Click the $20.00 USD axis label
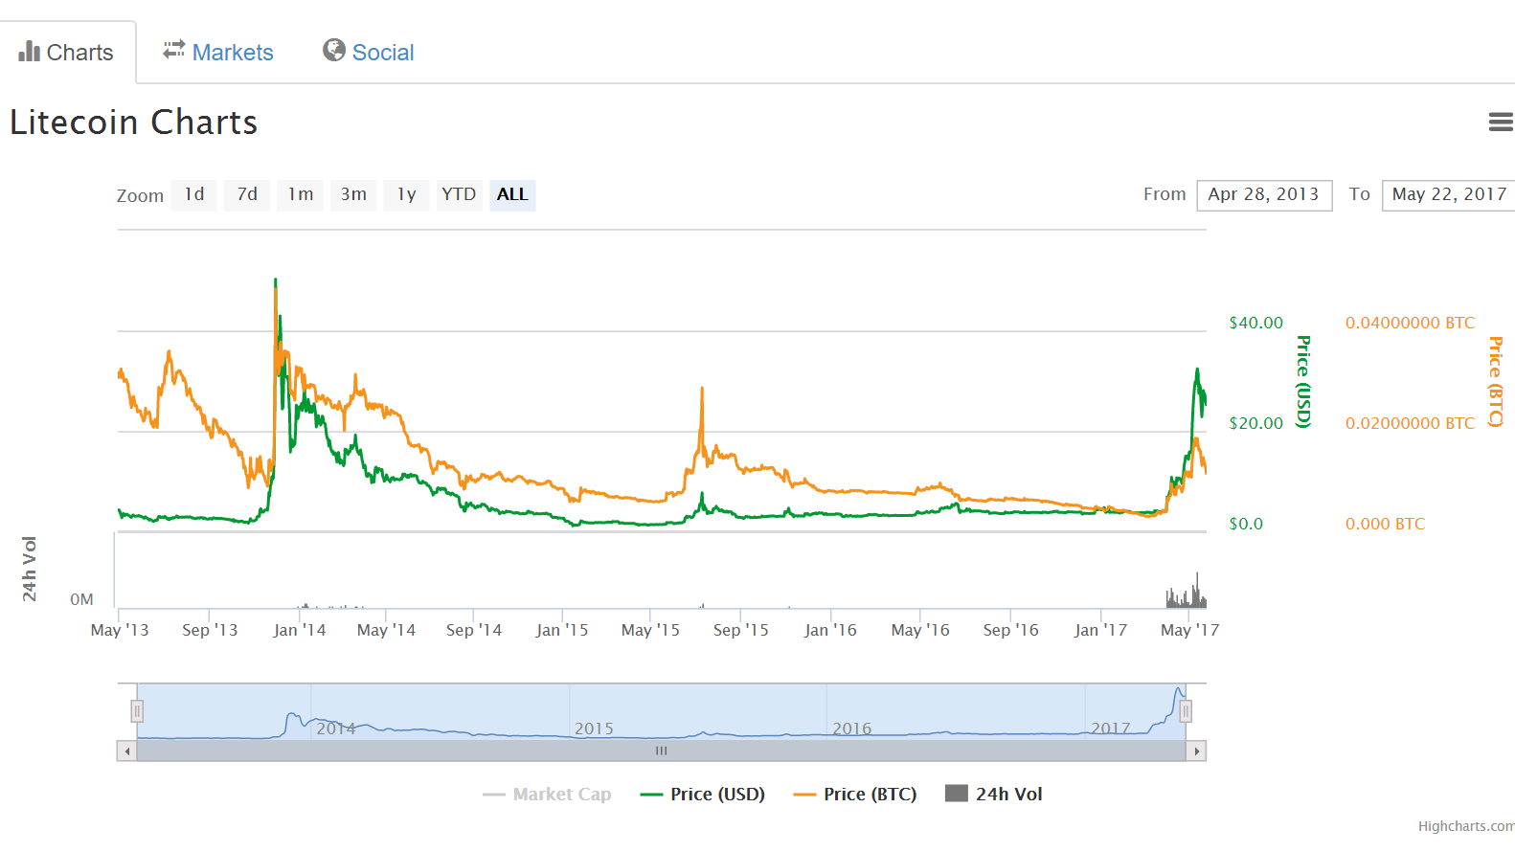Image resolution: width=1515 pixels, height=852 pixels. [1255, 423]
